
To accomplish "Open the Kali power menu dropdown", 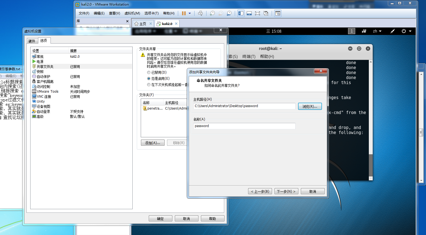I will (407, 31).
